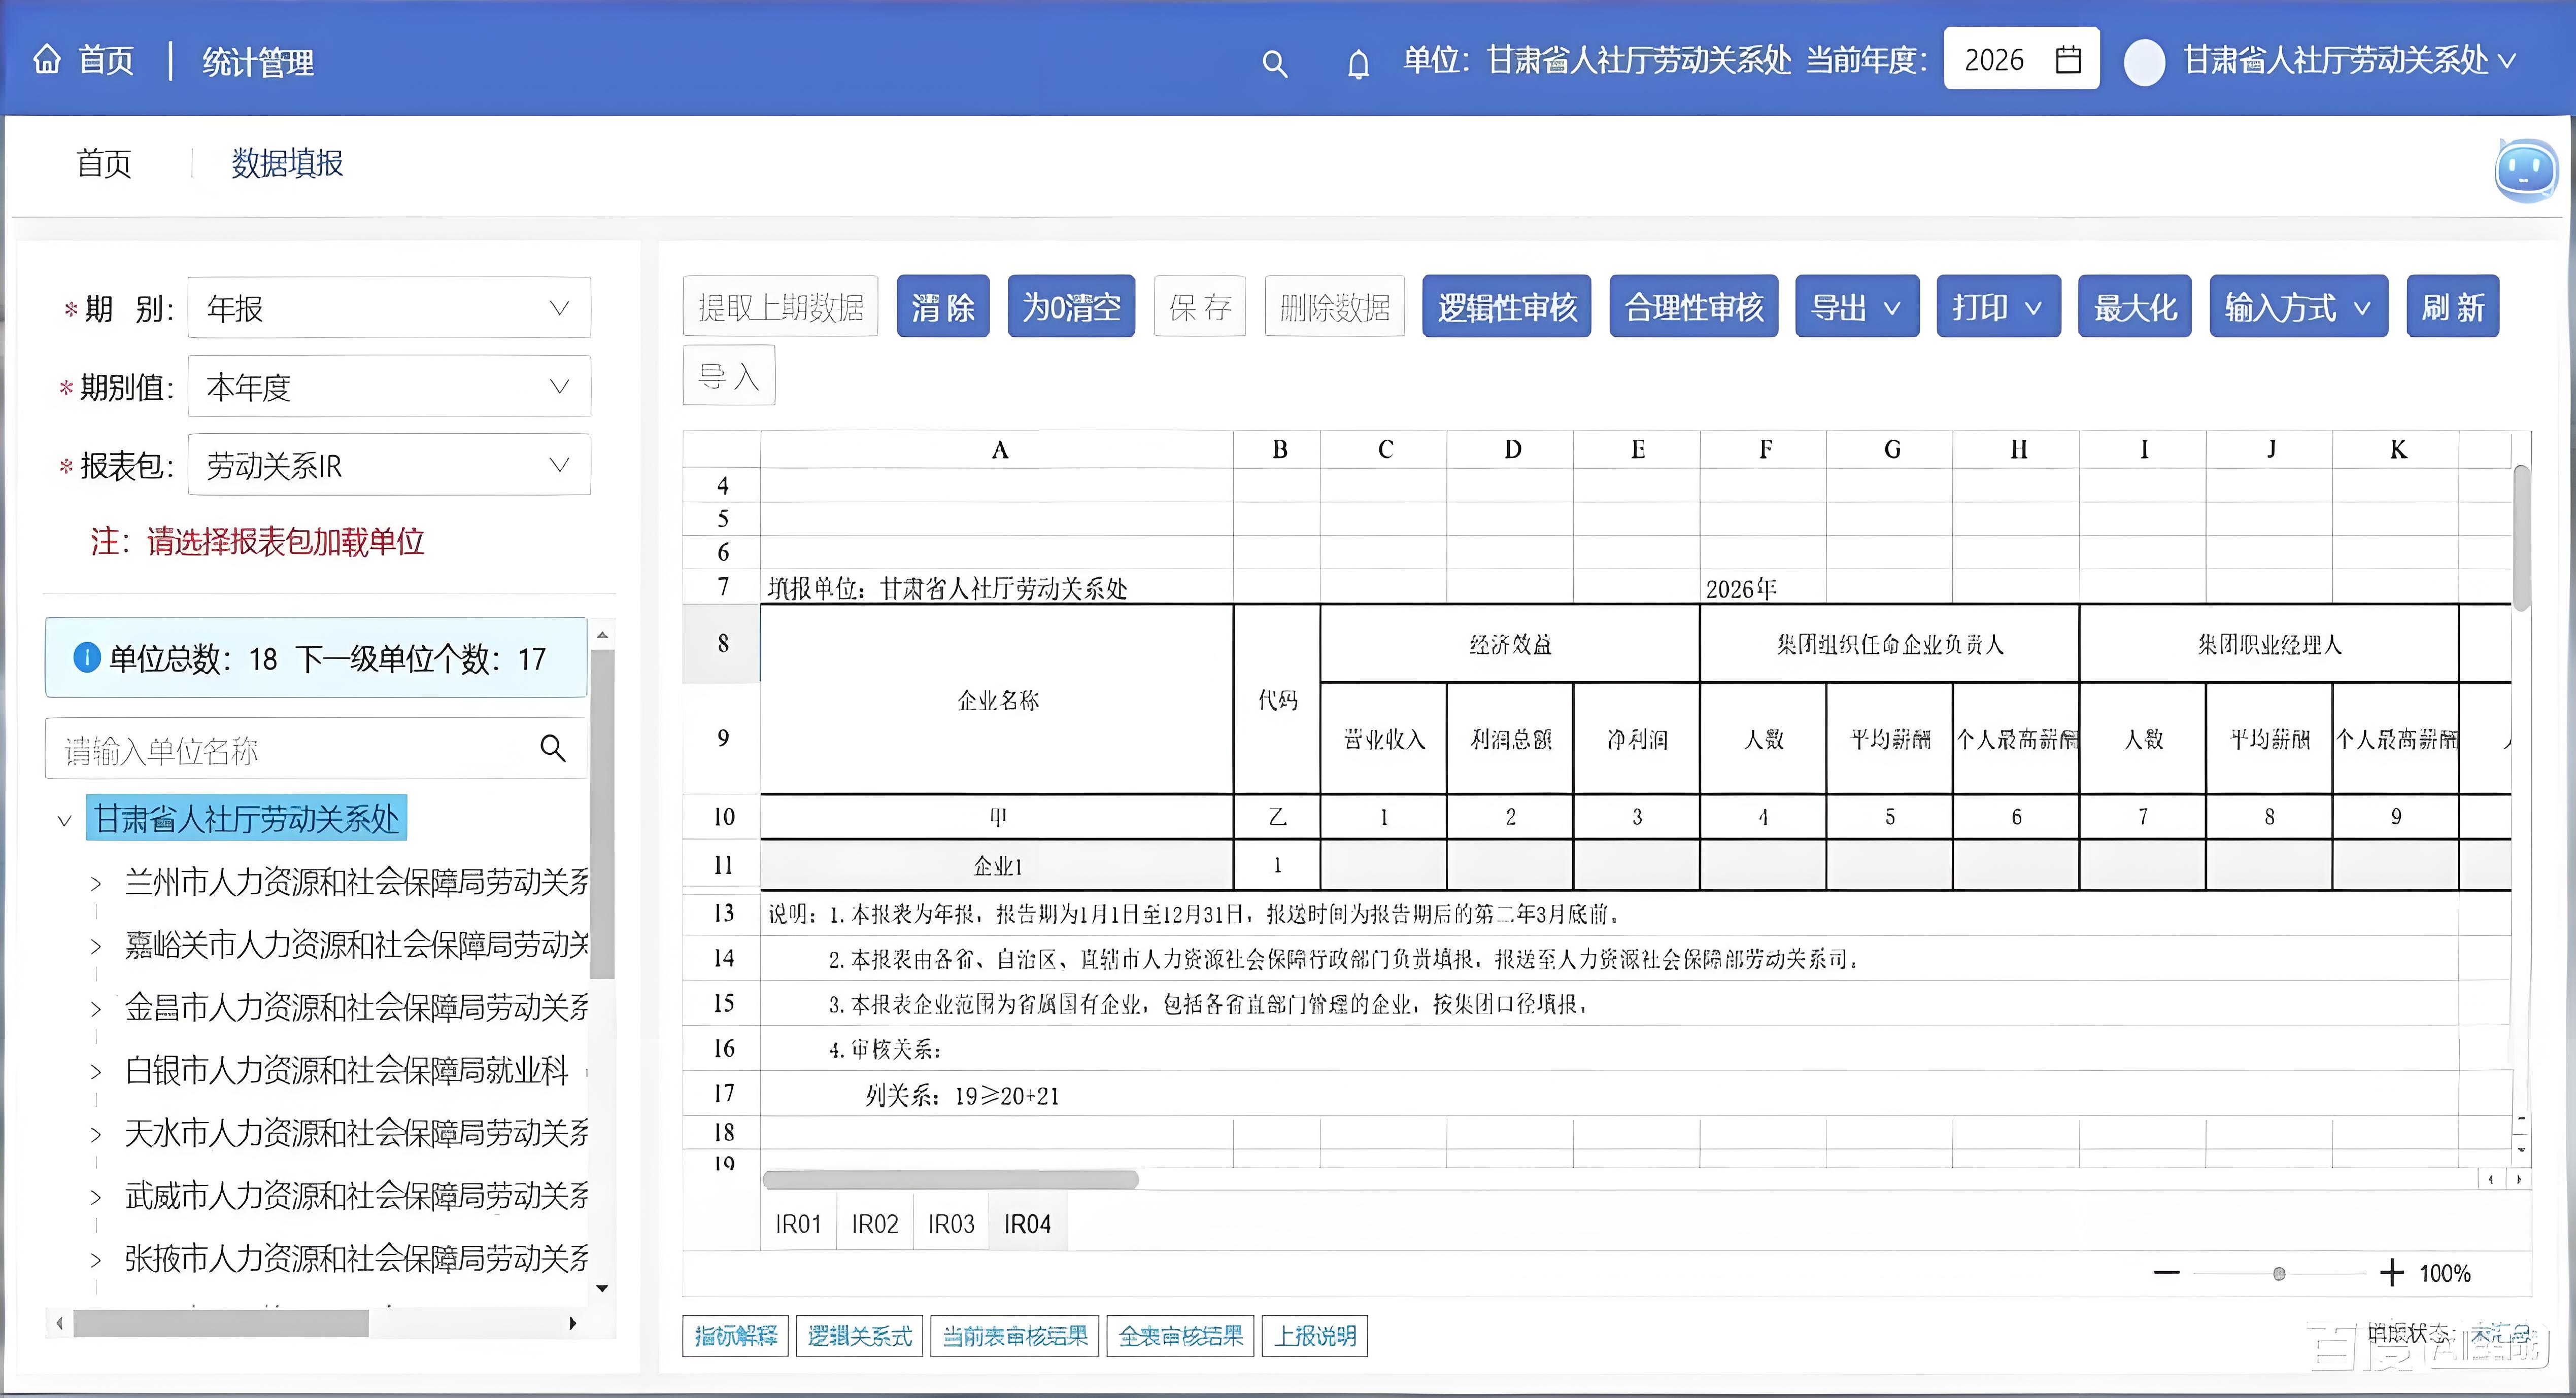Screen dimensions: 2576x1398
Task: Click the user avatar circle
Action: [x=2144, y=62]
